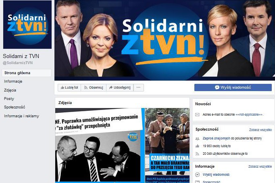
Task: Open Zdjęcia in the left menu
Action: coord(10,90)
